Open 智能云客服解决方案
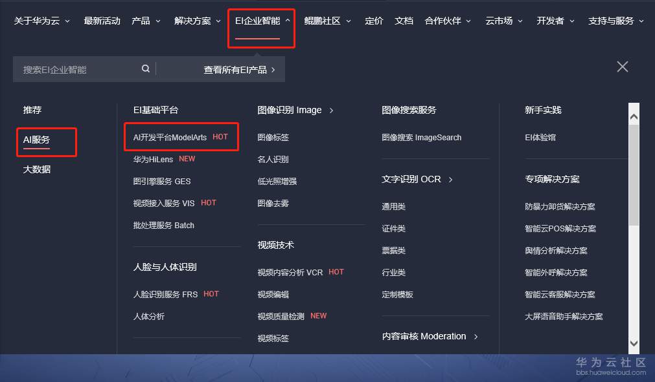 coord(560,294)
